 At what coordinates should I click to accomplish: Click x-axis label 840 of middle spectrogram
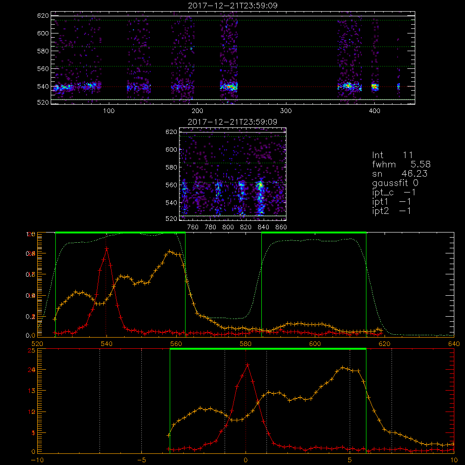[263, 227]
